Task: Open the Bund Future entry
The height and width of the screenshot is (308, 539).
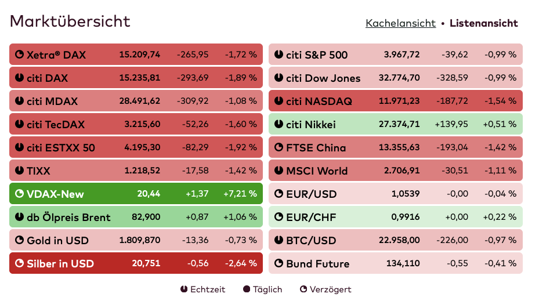Action: pos(395,263)
